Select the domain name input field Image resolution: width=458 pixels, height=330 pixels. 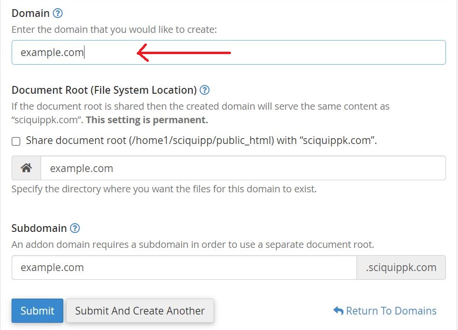point(193,52)
